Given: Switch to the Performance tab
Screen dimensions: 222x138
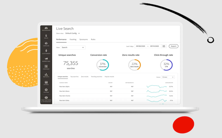Looking at the screenshot, I should click(61, 39).
